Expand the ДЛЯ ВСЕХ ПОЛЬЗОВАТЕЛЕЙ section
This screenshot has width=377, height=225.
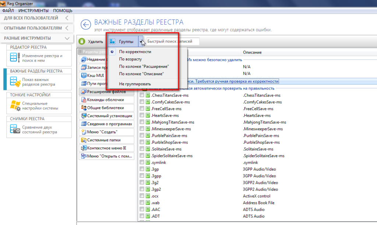[67, 18]
